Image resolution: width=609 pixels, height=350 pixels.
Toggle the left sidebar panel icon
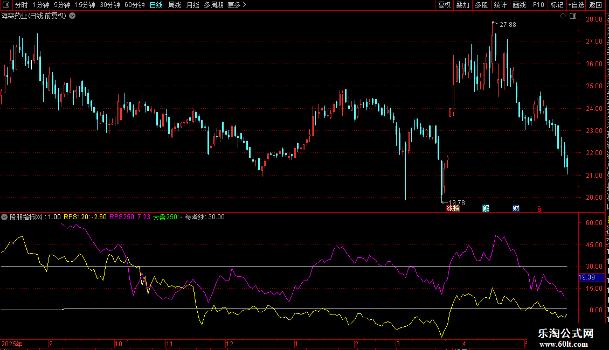point(6,5)
